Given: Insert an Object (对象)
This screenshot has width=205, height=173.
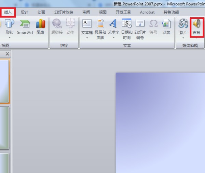Looking at the screenshot, I should (x=166, y=27).
